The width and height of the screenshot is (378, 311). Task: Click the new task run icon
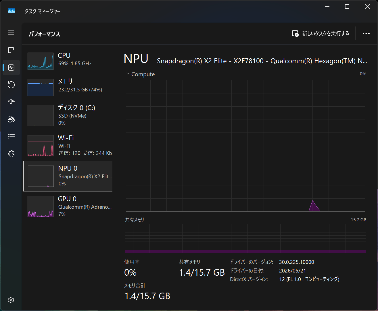pos(295,33)
